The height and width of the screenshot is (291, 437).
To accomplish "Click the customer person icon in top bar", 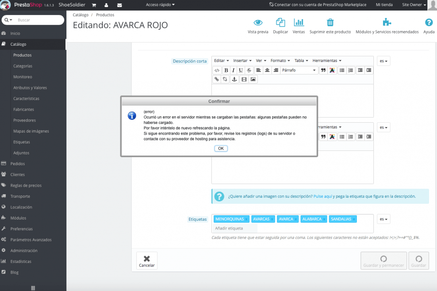I will [x=106, y=5].
